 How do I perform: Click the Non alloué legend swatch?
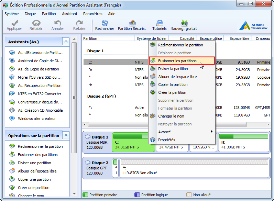(x=189, y=195)
